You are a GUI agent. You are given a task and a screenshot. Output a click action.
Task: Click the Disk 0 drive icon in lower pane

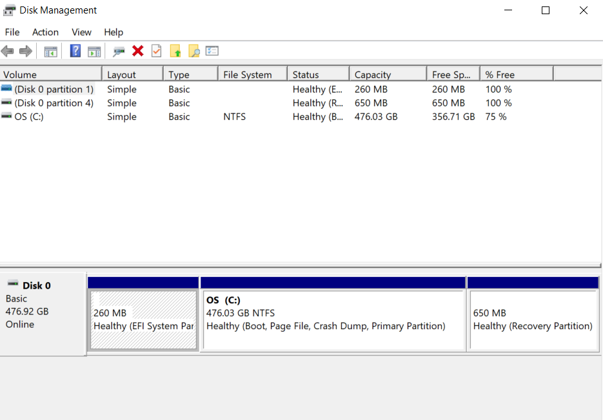pyautogui.click(x=13, y=283)
